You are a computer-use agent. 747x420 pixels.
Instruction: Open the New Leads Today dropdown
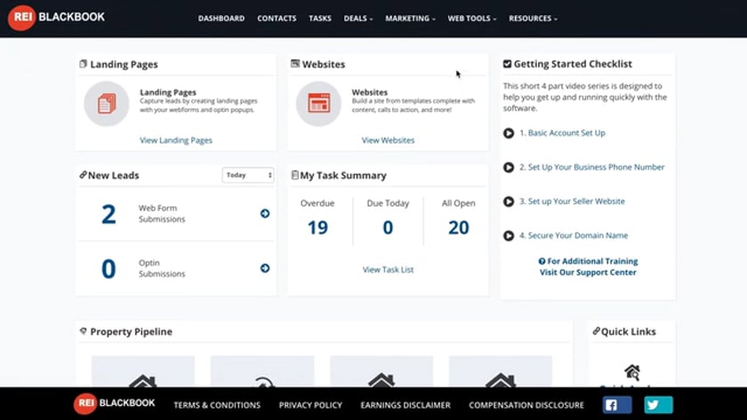pyautogui.click(x=248, y=175)
